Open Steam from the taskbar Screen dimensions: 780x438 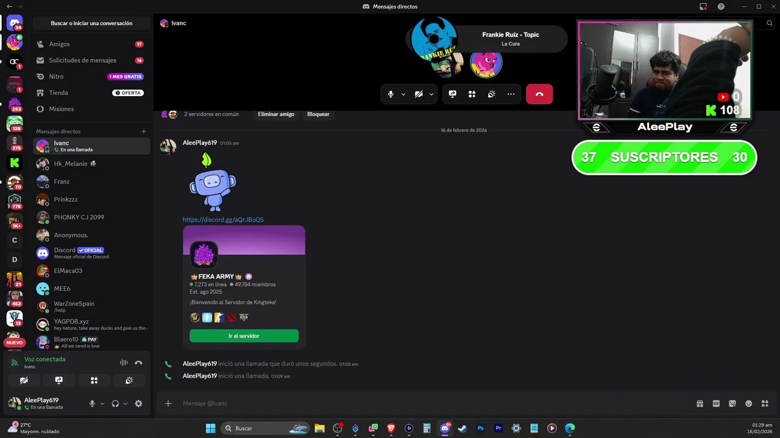pyautogui.click(x=463, y=428)
